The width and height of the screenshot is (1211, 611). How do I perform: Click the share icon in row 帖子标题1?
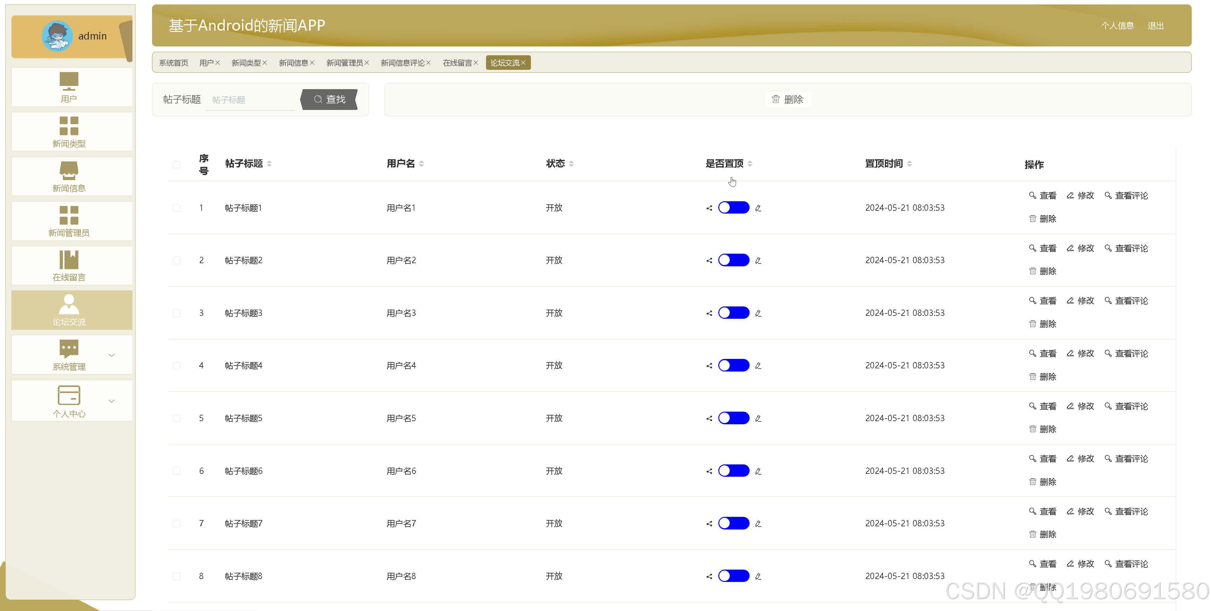coord(709,208)
